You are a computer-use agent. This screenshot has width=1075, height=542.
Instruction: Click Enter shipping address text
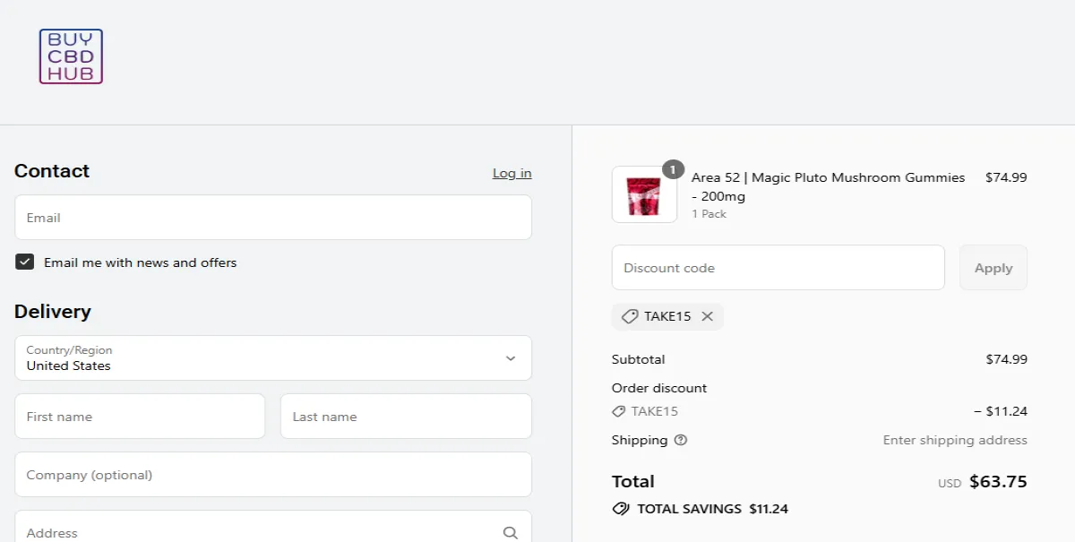(x=954, y=440)
